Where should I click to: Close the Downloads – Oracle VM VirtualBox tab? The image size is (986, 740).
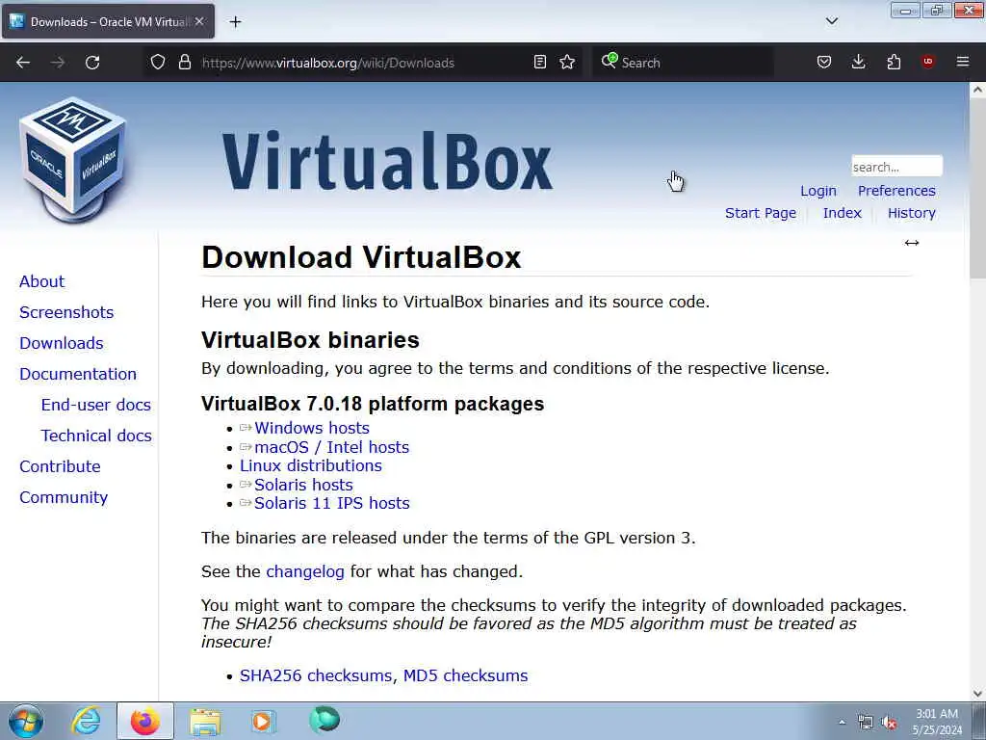(x=199, y=21)
